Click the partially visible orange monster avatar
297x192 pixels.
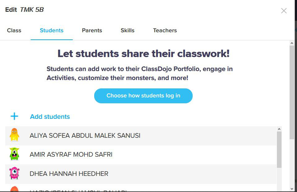pyautogui.click(x=14, y=189)
